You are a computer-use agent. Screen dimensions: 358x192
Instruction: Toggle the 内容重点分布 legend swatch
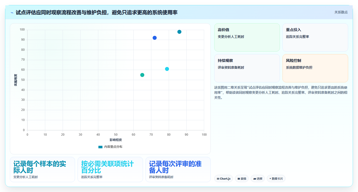[x=100, y=147]
